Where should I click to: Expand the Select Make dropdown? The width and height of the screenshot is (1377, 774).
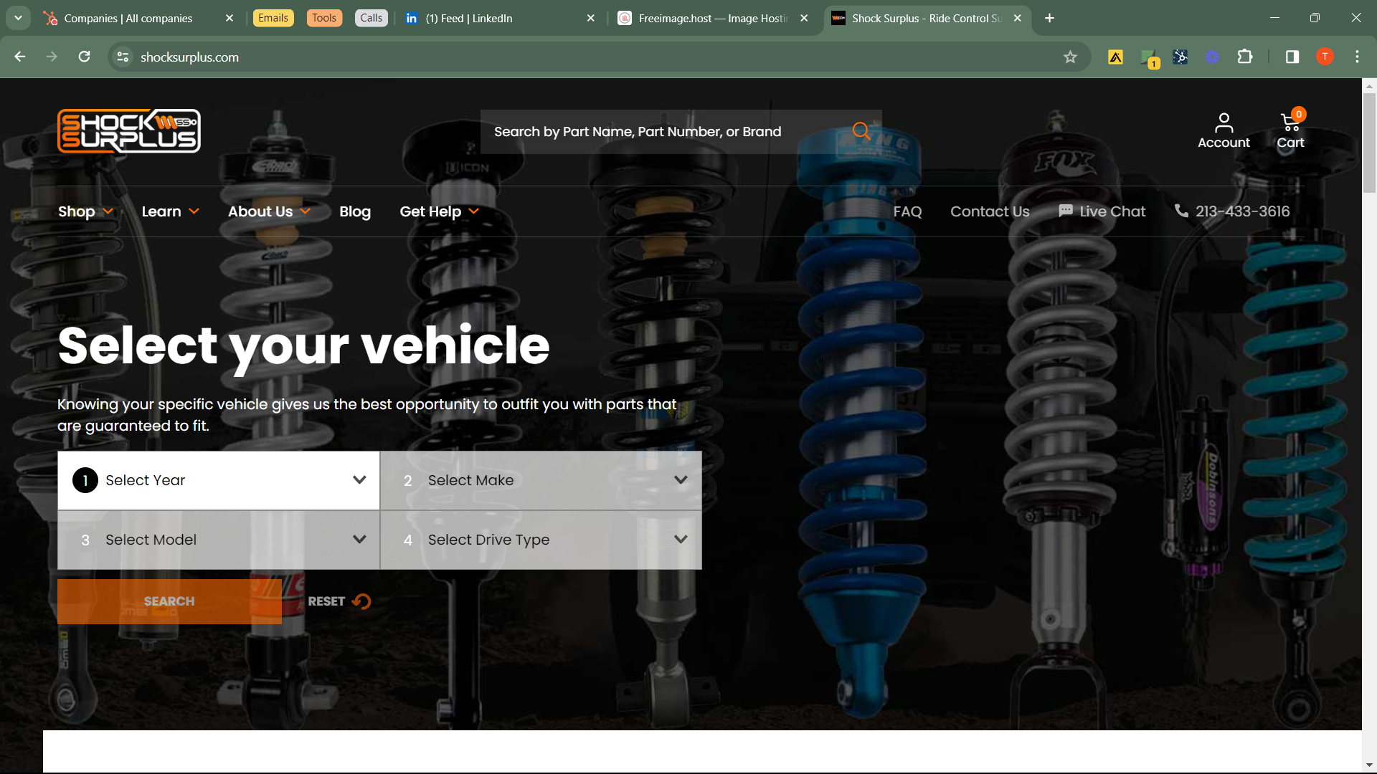(541, 480)
